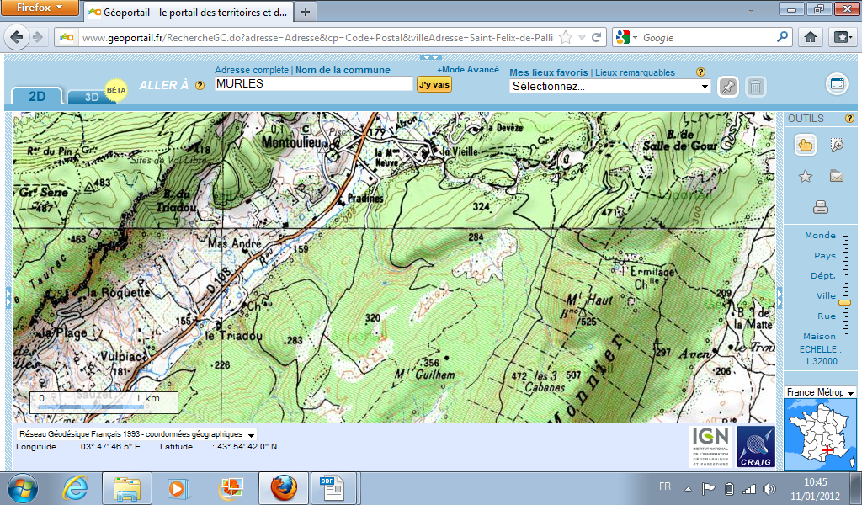
Task: Click the zoom scale slider handle
Action: pos(845,303)
